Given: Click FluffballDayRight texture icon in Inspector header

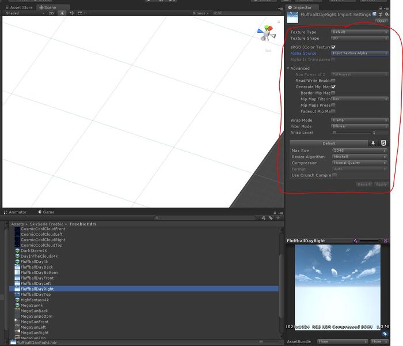Looking at the screenshot, I should (292, 17).
